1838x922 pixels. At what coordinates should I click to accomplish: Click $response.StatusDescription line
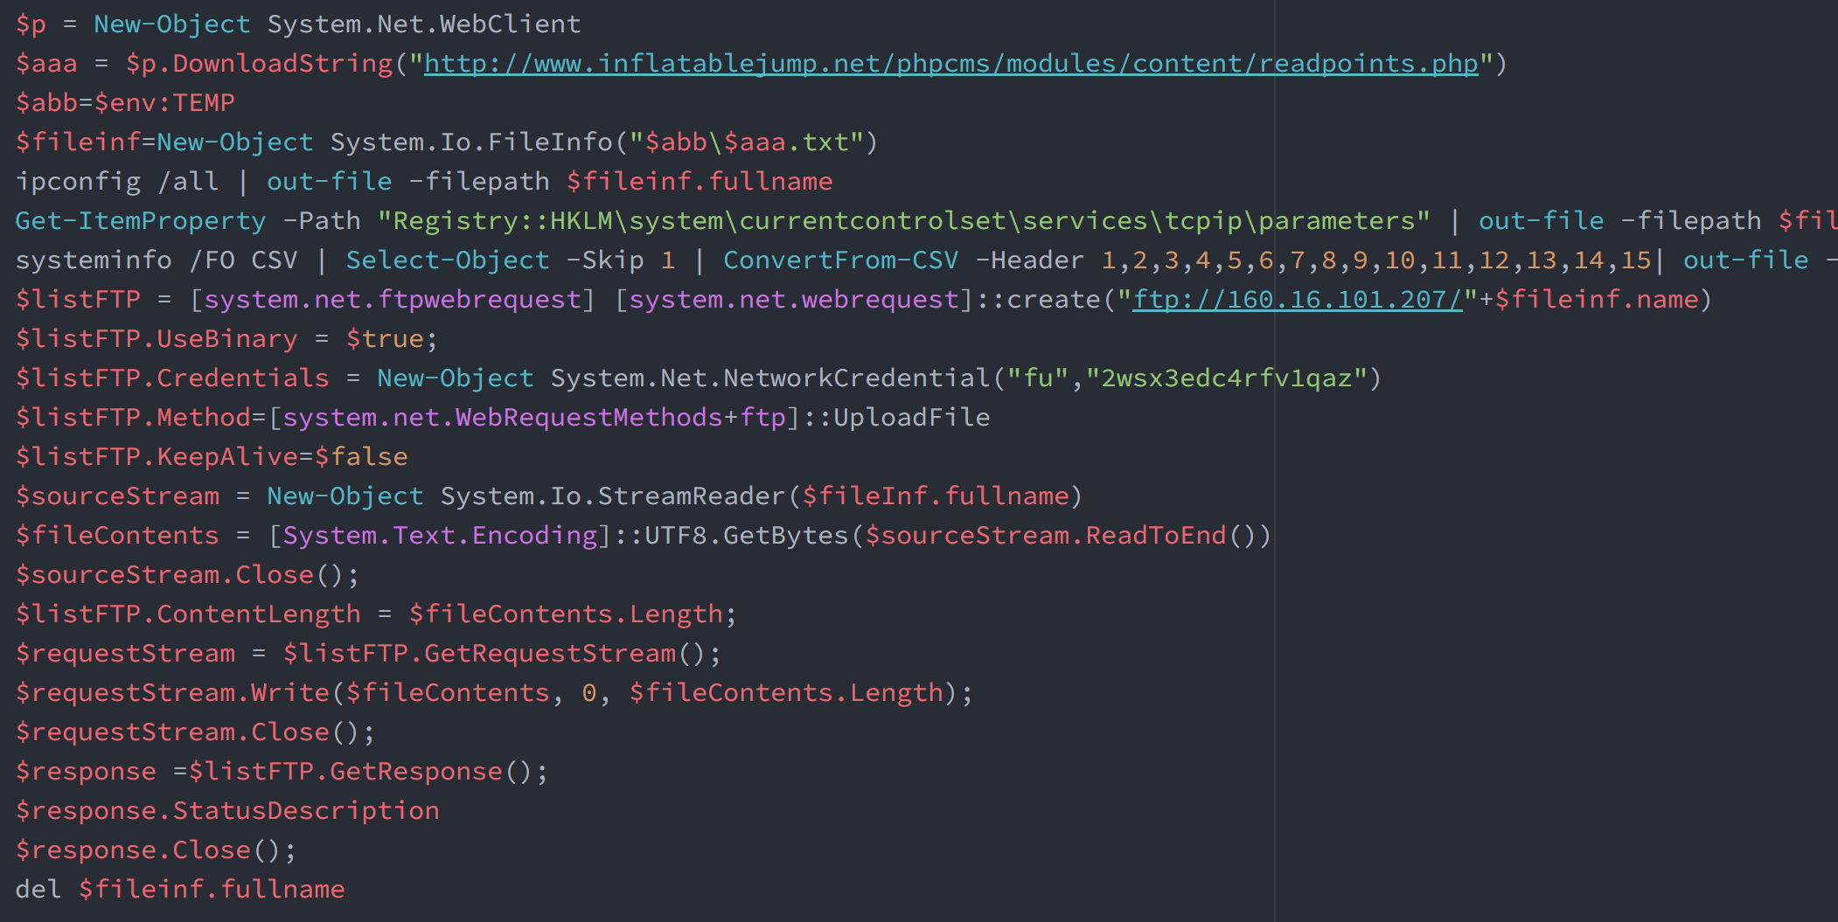(x=227, y=811)
